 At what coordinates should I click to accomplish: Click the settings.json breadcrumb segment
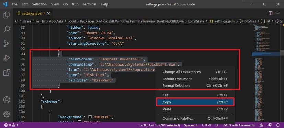tap(222, 21)
